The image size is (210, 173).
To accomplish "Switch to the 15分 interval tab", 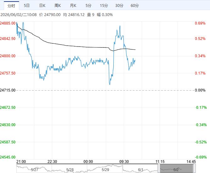I will click(104, 6).
